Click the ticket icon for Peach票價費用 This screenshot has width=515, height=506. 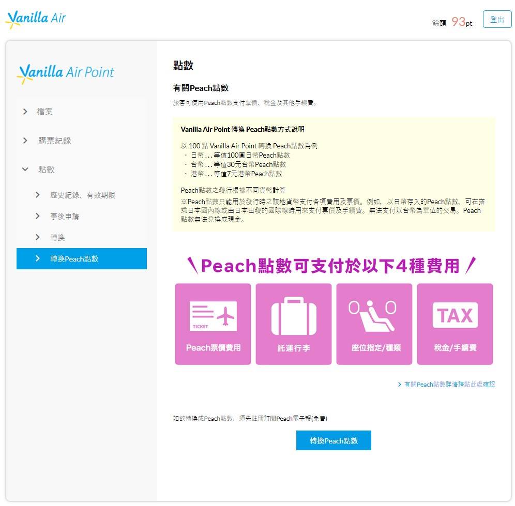click(213, 316)
